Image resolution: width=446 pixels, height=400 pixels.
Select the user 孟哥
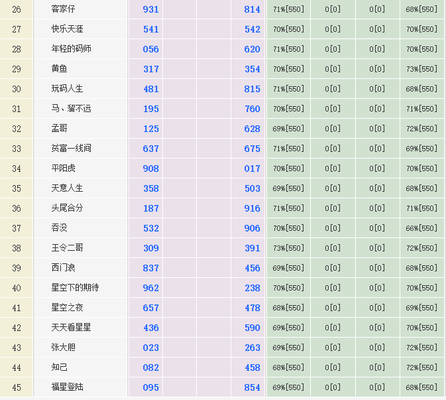[x=60, y=129]
